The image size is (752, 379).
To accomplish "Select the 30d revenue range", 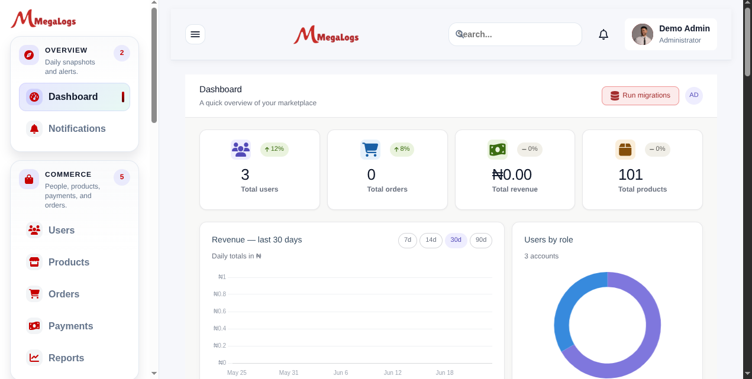I will 456,241.
